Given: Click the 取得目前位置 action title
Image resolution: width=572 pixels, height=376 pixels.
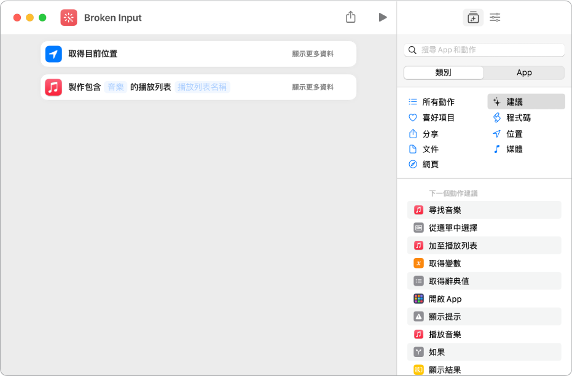Looking at the screenshot, I should 93,54.
